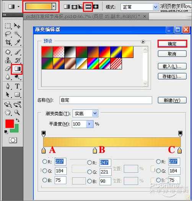Select the History Brush tool
Viewport: 192px width, 201px height.
18,60
